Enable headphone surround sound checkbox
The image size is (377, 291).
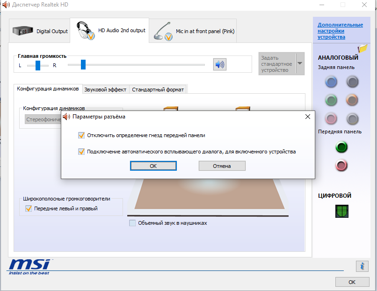tap(132, 223)
